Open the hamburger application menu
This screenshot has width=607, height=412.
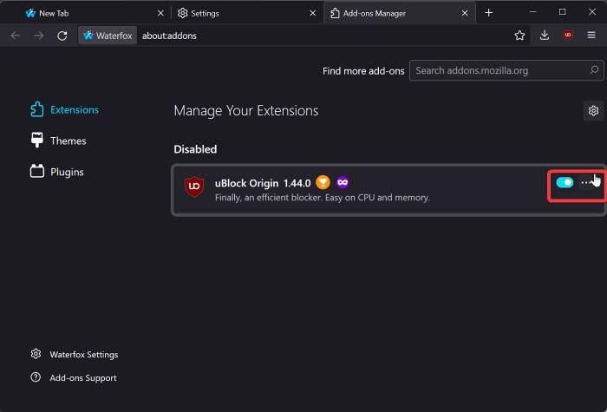(x=591, y=36)
